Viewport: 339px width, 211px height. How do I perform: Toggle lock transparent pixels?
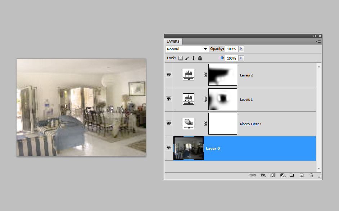(x=181, y=58)
